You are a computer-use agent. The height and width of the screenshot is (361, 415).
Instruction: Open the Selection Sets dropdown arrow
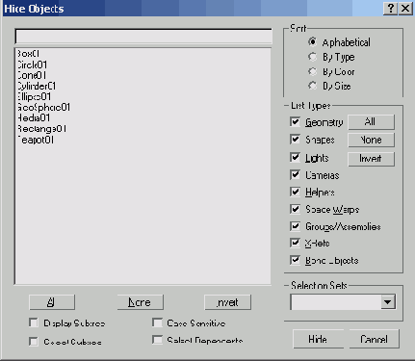pos(388,302)
